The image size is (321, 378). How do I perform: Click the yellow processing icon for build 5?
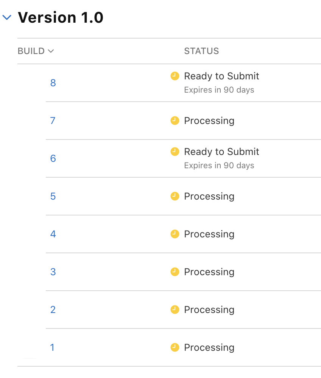pyautogui.click(x=175, y=196)
